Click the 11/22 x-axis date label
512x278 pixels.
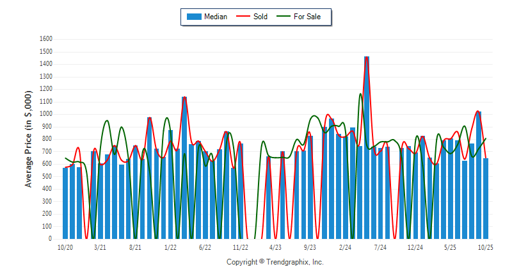pos(241,247)
